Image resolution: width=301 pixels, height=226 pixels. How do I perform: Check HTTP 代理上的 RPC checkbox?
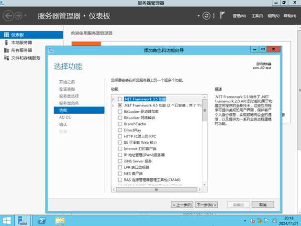pos(120,136)
